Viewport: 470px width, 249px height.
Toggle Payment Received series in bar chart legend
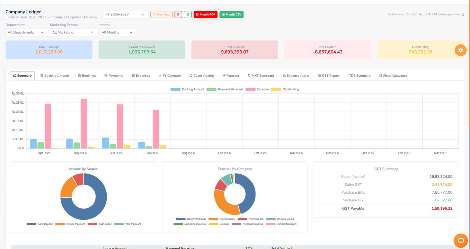coord(225,89)
